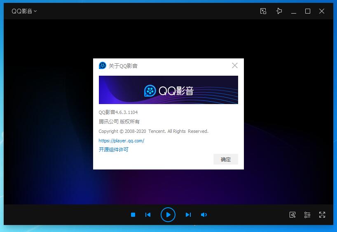Click the 关于QQ影音 dialog title text
The height and width of the screenshot is (232, 337).
tap(123, 66)
